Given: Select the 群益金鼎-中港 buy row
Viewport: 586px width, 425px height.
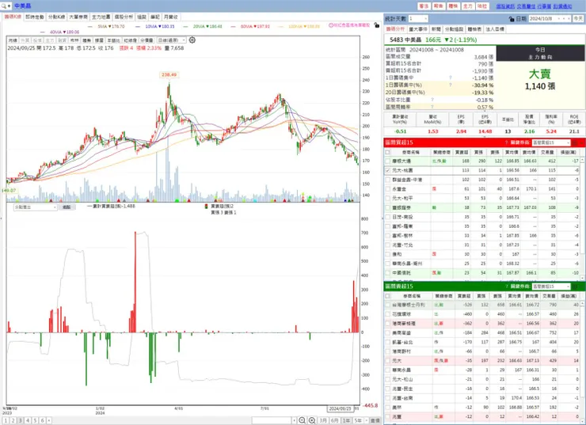Looking at the screenshot, I should coord(483,180).
